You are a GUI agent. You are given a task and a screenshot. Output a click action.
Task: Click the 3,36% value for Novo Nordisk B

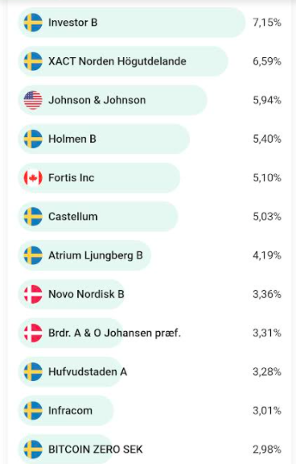267,294
